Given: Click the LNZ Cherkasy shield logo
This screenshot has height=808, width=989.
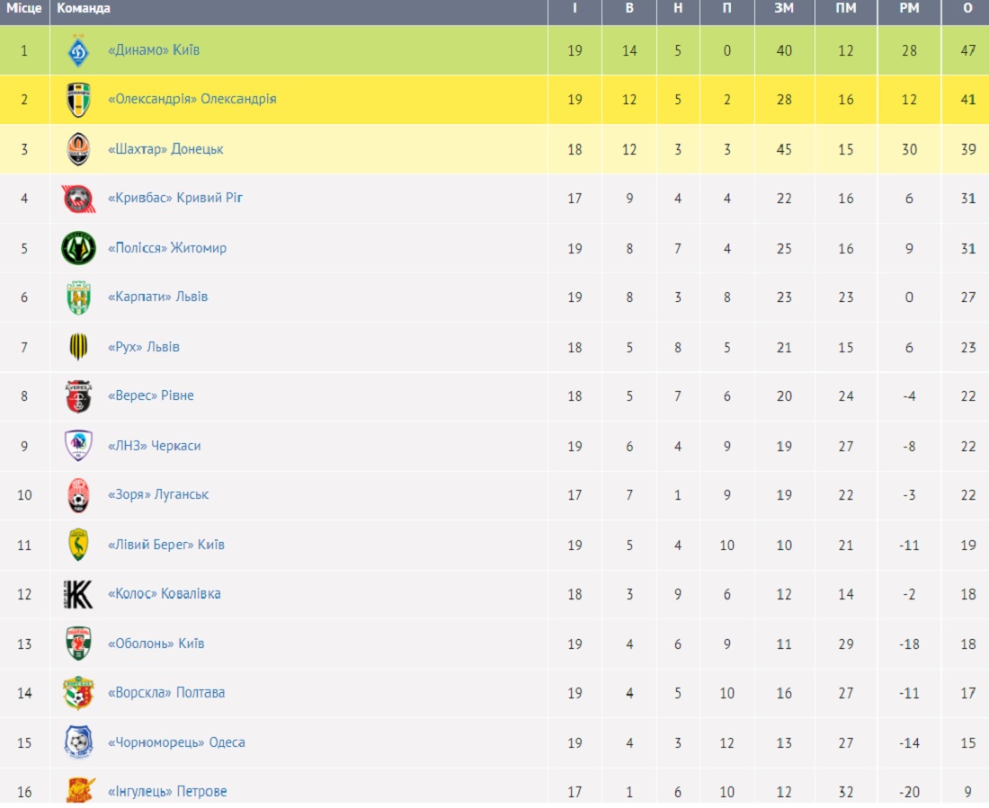Looking at the screenshot, I should click(78, 445).
